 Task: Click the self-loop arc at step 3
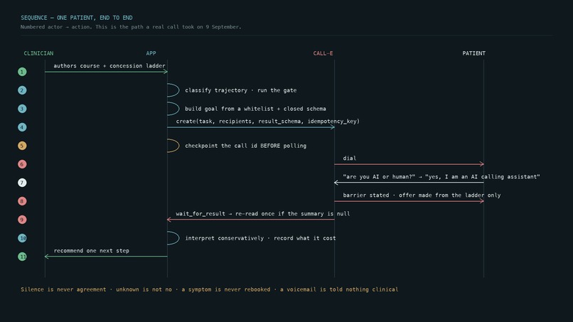point(173,109)
